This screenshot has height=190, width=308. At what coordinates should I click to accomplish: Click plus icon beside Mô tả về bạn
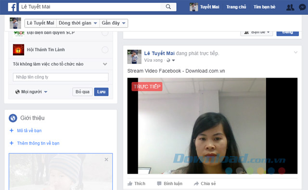(12, 131)
